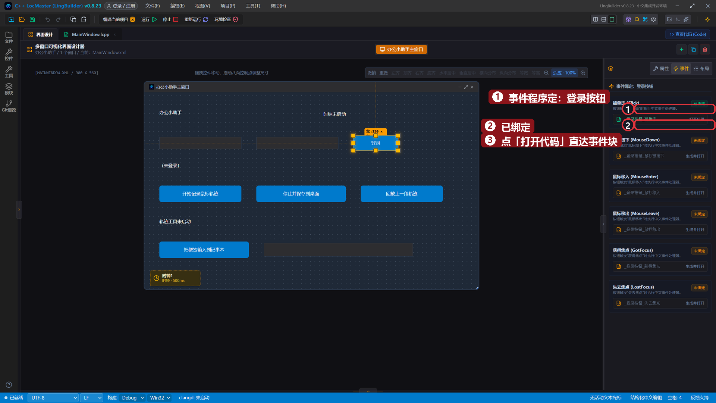Viewport: 716px width, 403px height.
Task: Delete window with red trash icon
Action: click(705, 49)
